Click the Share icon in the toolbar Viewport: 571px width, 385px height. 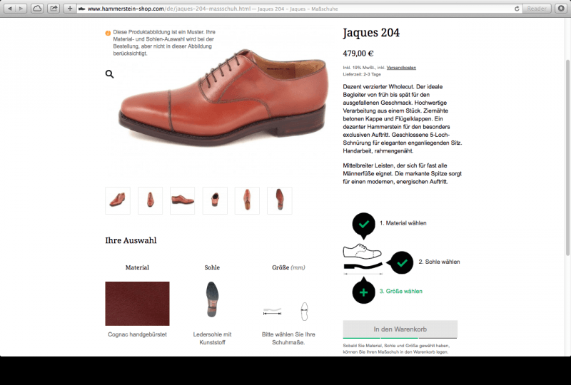(54, 9)
